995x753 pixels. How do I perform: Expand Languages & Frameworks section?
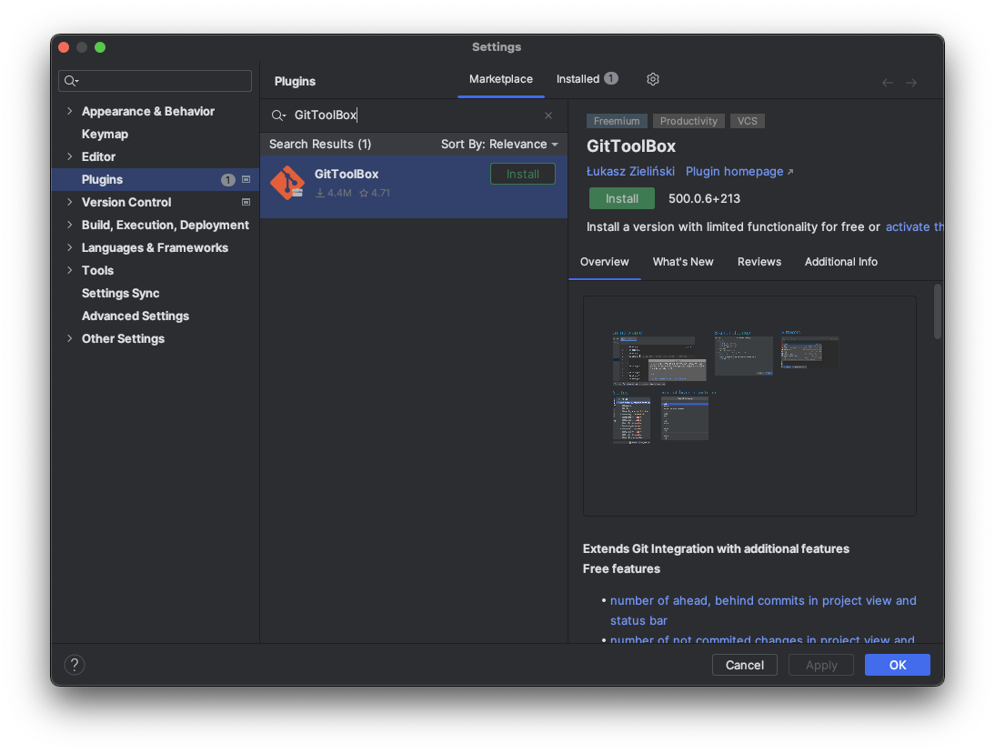(70, 248)
